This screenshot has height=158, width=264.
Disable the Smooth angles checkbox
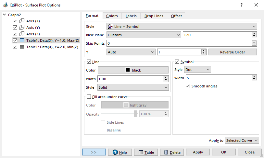click(188, 86)
